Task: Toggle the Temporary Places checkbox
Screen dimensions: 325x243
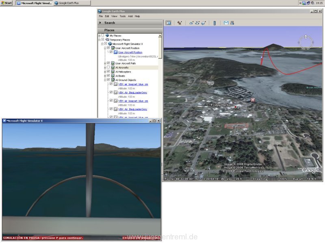Action: pyautogui.click(x=103, y=39)
